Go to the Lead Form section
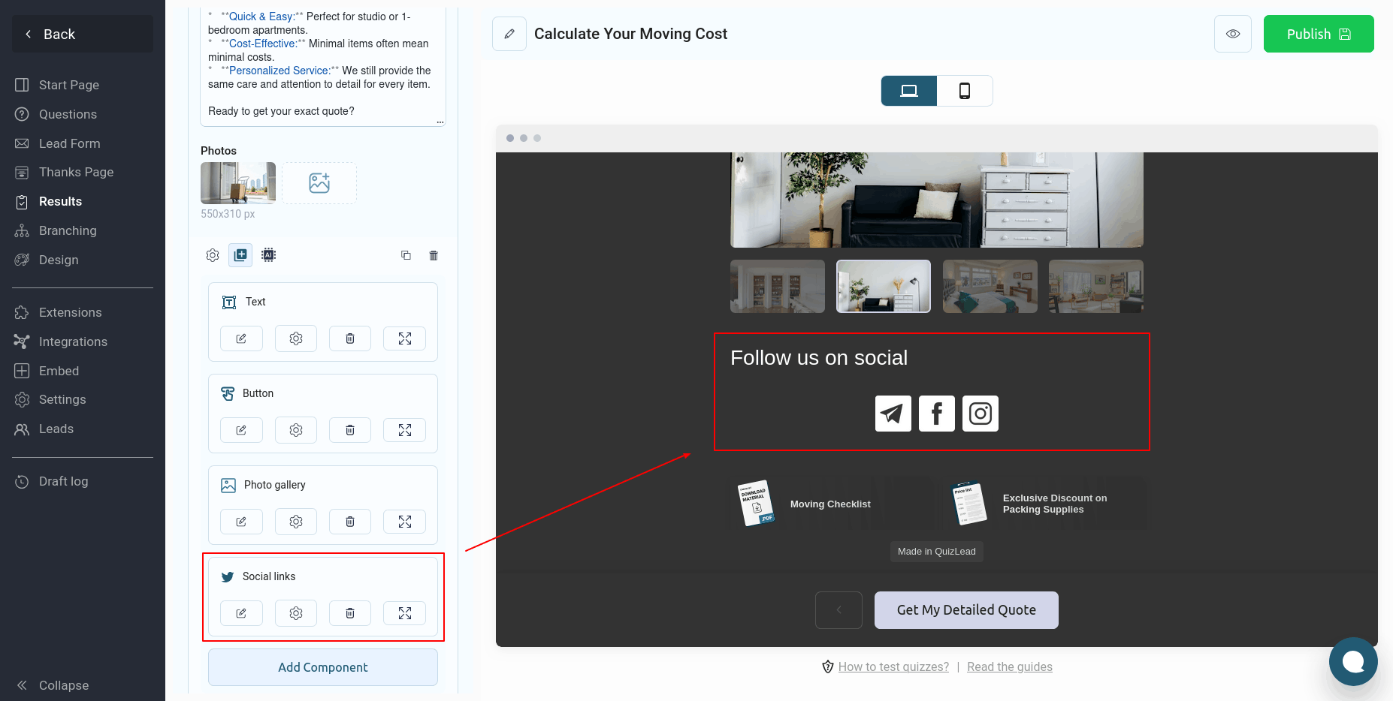This screenshot has width=1393, height=701. [69, 143]
